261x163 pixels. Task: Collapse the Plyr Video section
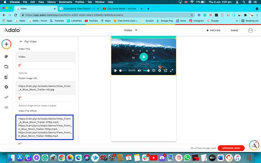pos(21,42)
